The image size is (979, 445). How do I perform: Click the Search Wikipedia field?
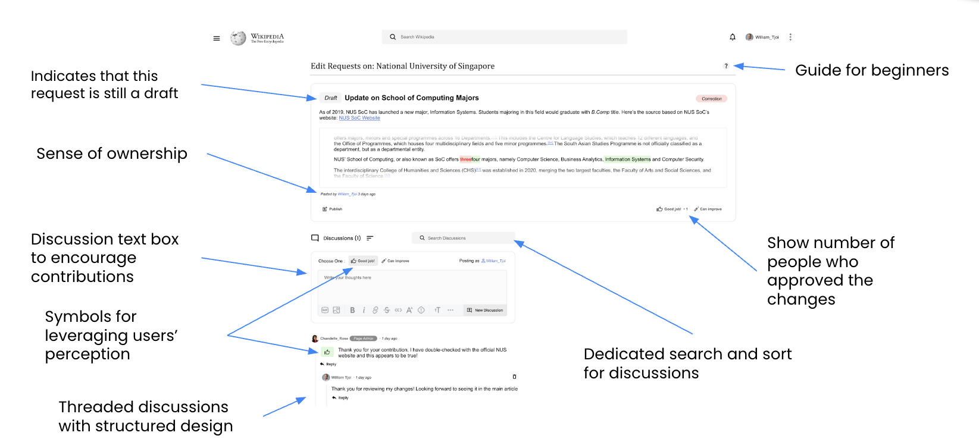pos(504,37)
